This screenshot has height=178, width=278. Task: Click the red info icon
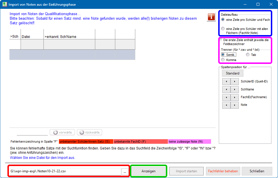pos(211,17)
